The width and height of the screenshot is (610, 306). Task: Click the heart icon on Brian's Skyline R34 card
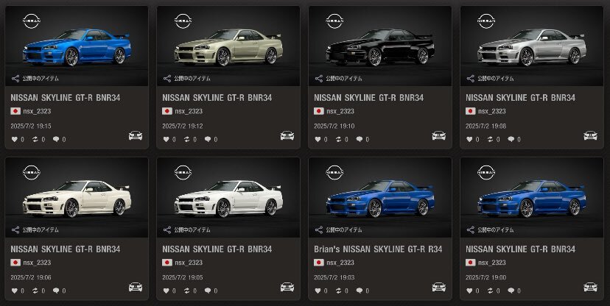pyautogui.click(x=318, y=291)
